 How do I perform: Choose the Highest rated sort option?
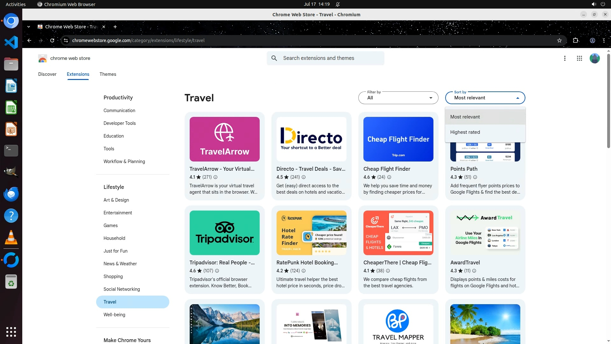(465, 132)
